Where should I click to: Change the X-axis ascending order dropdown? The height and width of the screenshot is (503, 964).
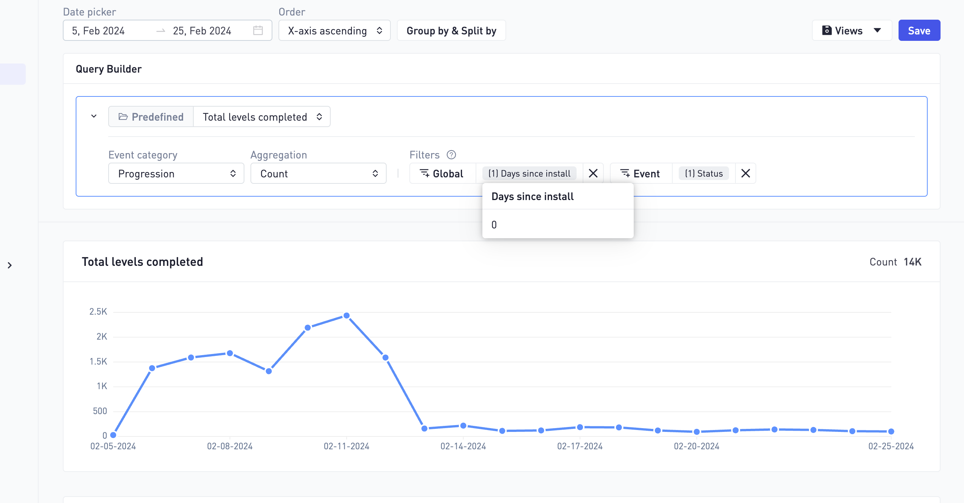coord(334,30)
